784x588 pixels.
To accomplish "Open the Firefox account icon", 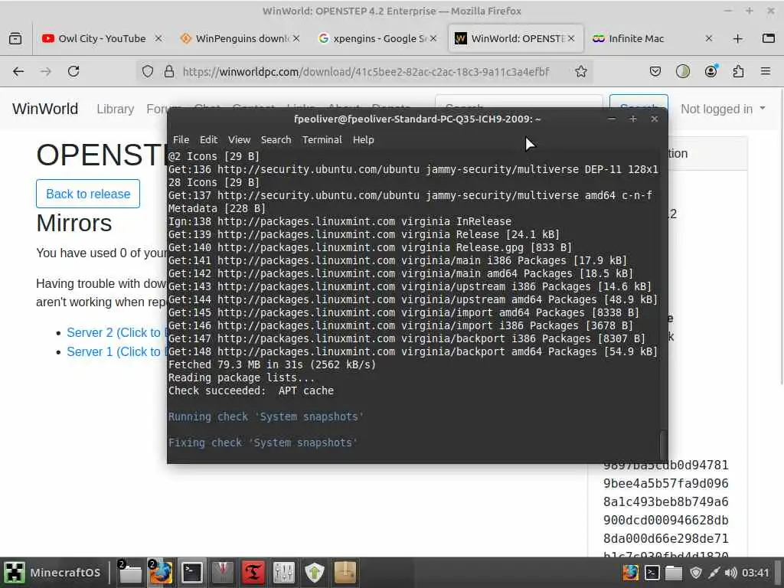I will click(x=710, y=71).
